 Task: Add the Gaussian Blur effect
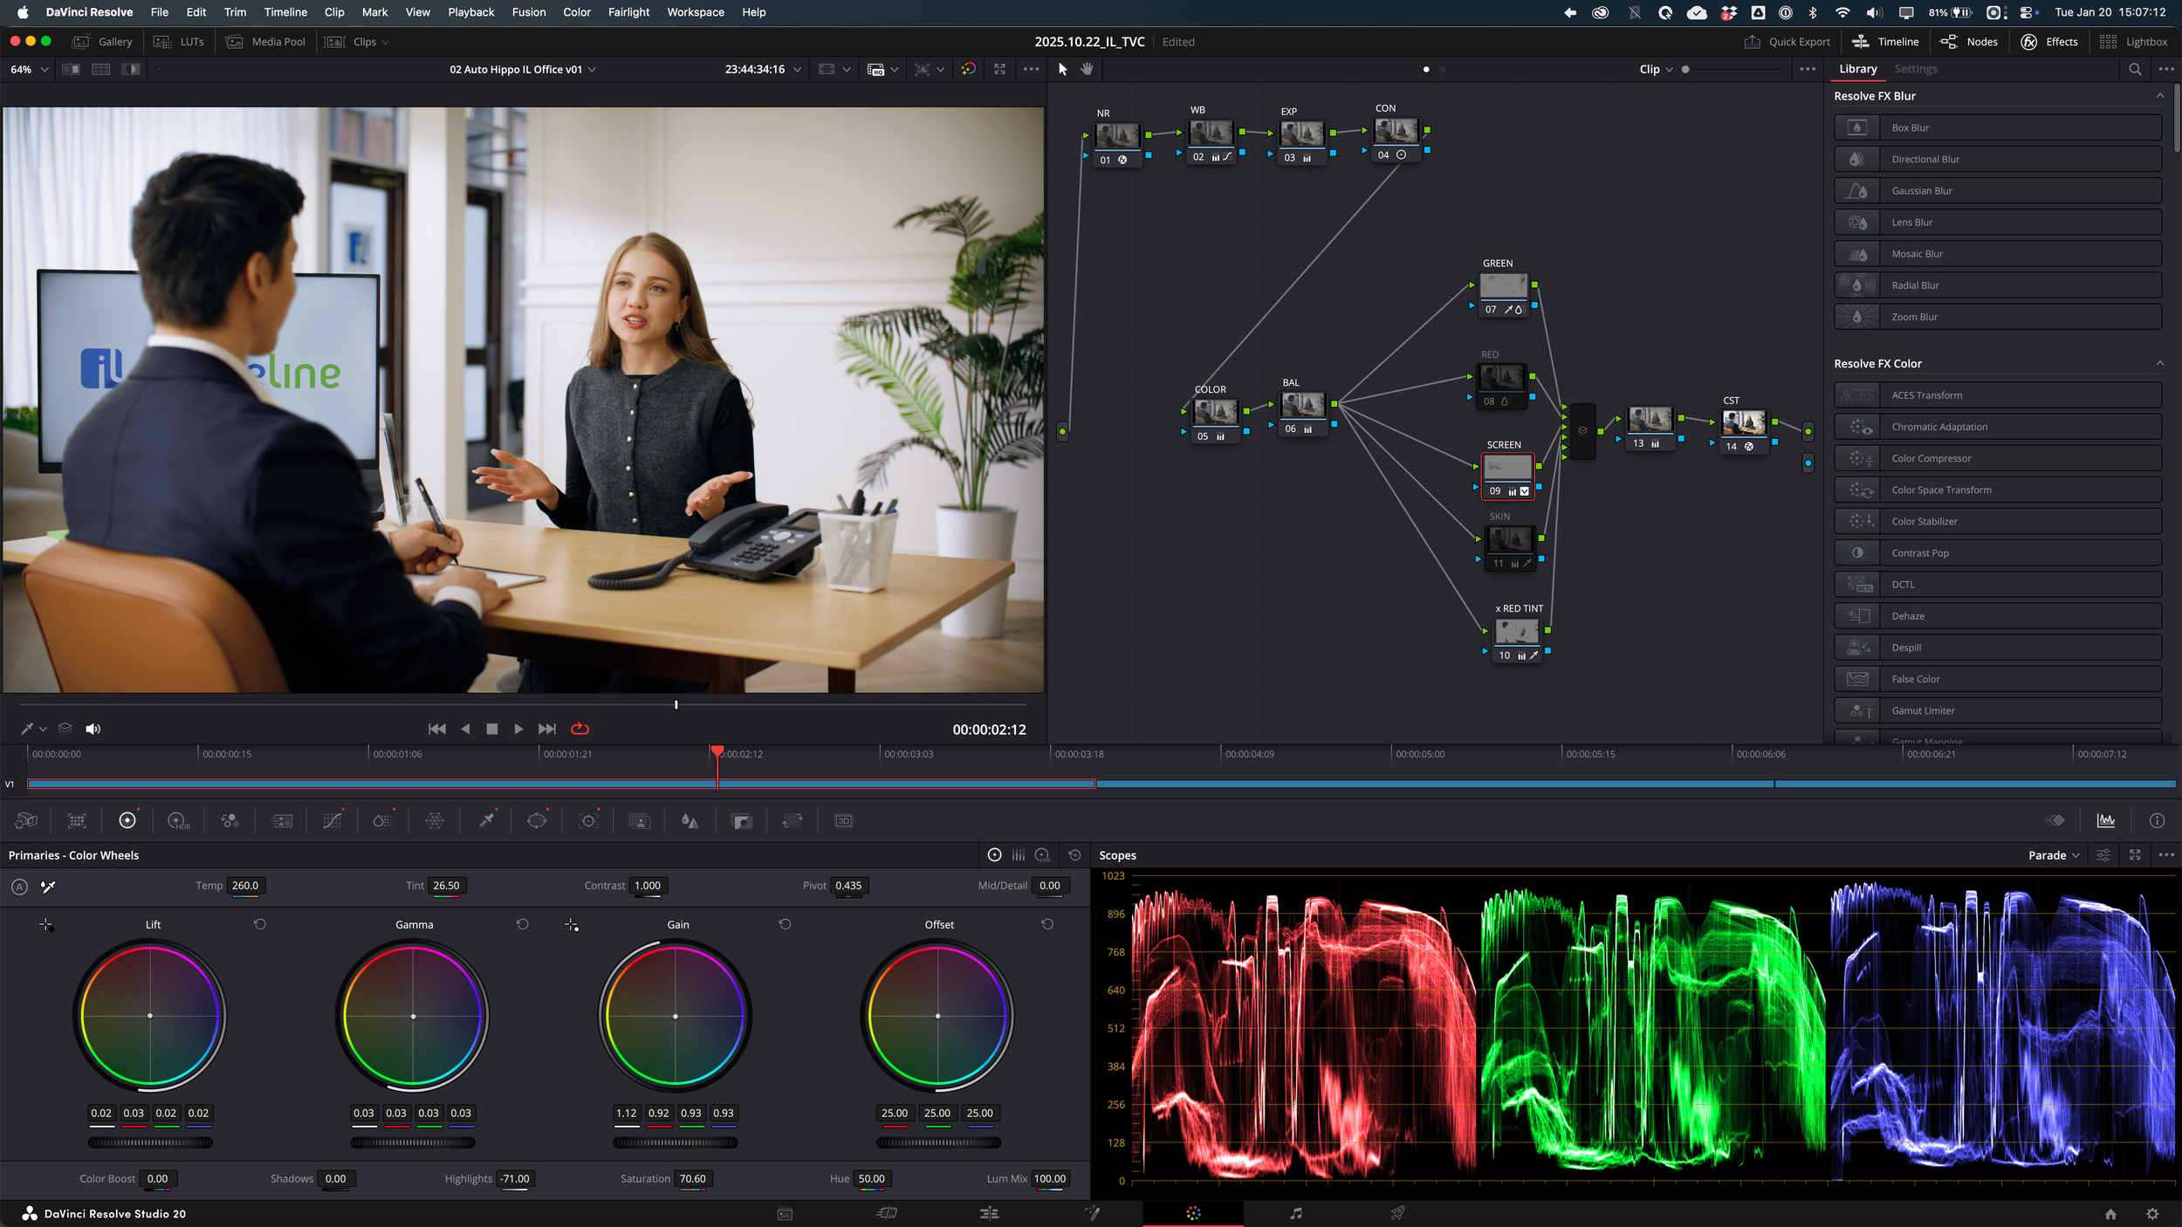coord(1997,190)
